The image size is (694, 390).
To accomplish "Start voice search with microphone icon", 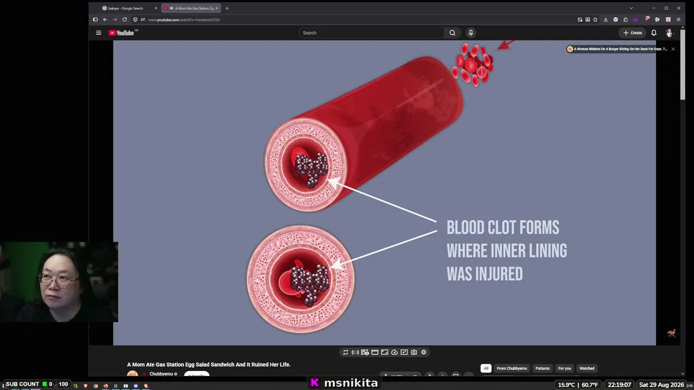I will pyautogui.click(x=471, y=33).
